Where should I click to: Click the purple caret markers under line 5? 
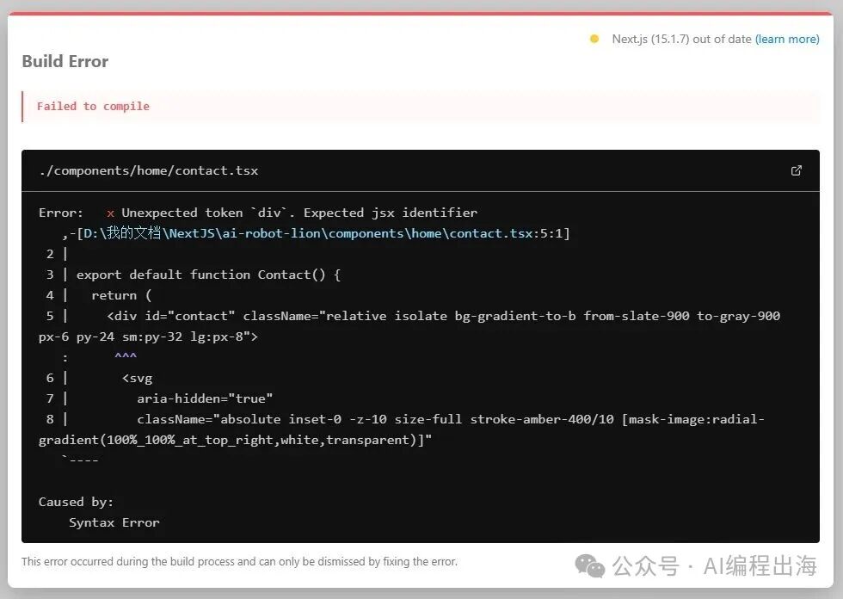coord(126,357)
